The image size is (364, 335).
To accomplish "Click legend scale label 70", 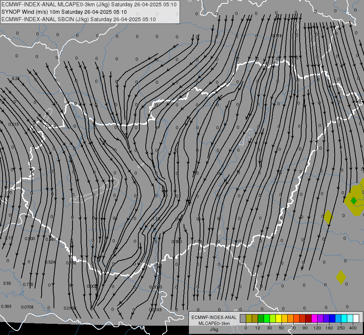I will (293, 328).
